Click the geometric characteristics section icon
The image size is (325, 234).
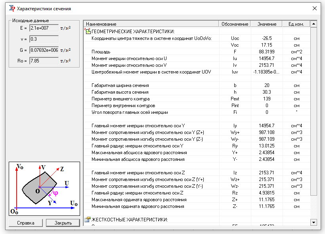(x=88, y=31)
